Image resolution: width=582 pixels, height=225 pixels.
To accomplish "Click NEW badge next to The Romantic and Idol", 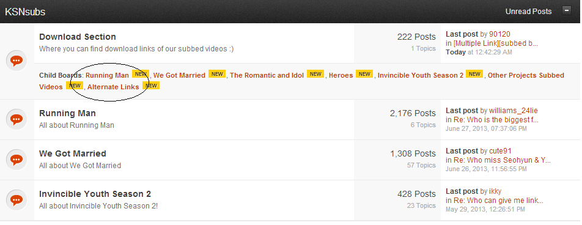I will coord(315,74).
